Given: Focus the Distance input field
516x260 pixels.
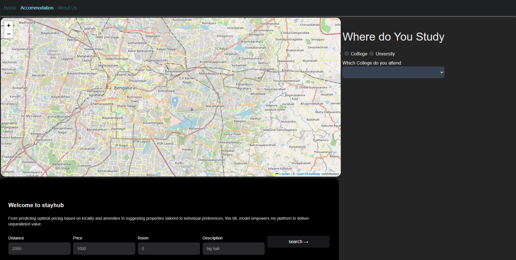Looking at the screenshot, I should 40,249.
